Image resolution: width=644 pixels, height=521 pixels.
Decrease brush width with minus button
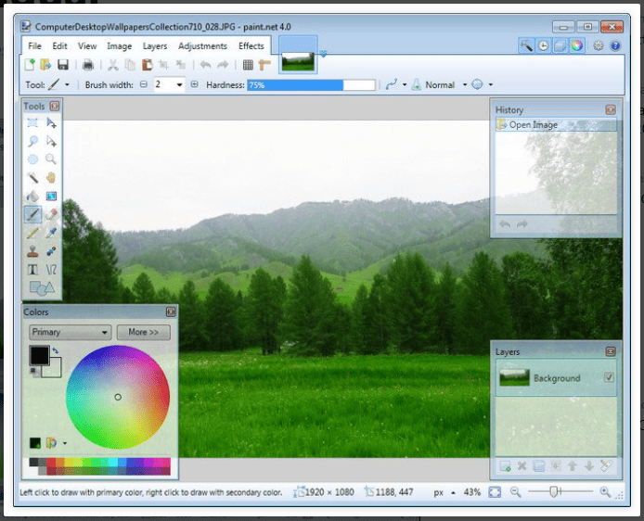[x=143, y=84]
